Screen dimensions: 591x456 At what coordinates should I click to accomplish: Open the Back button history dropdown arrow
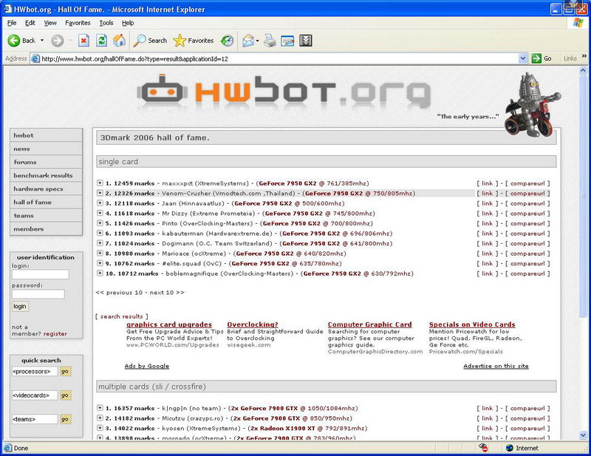(x=42, y=41)
